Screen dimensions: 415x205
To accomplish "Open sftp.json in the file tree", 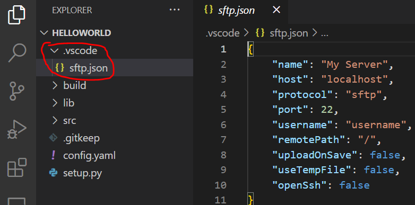I will 89,68.
